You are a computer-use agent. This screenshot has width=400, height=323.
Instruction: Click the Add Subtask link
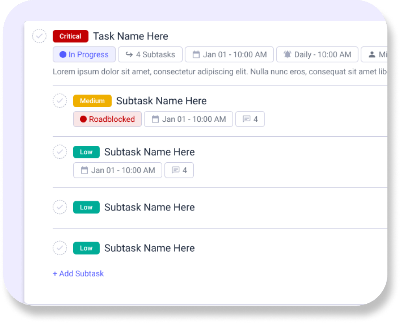[78, 273]
